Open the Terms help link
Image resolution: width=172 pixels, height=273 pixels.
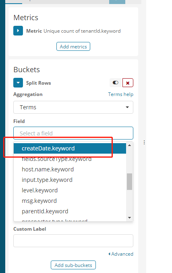coord(121,94)
